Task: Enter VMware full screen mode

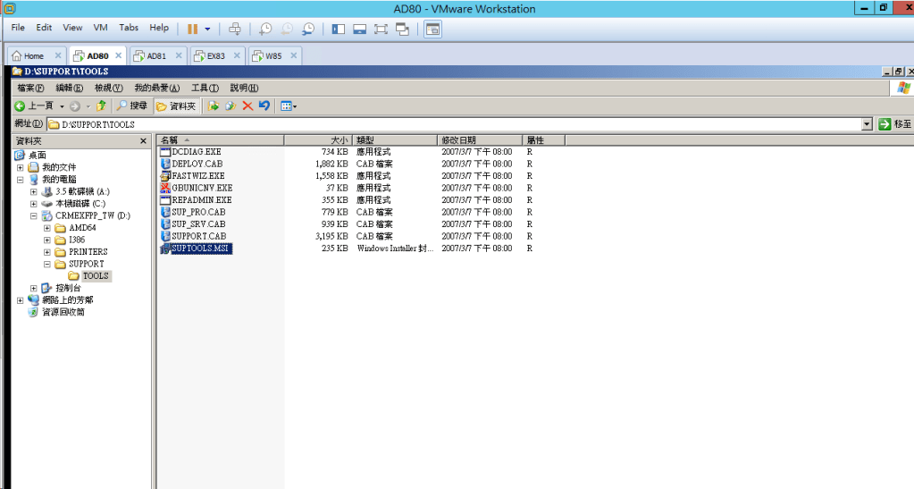Action: click(x=381, y=29)
